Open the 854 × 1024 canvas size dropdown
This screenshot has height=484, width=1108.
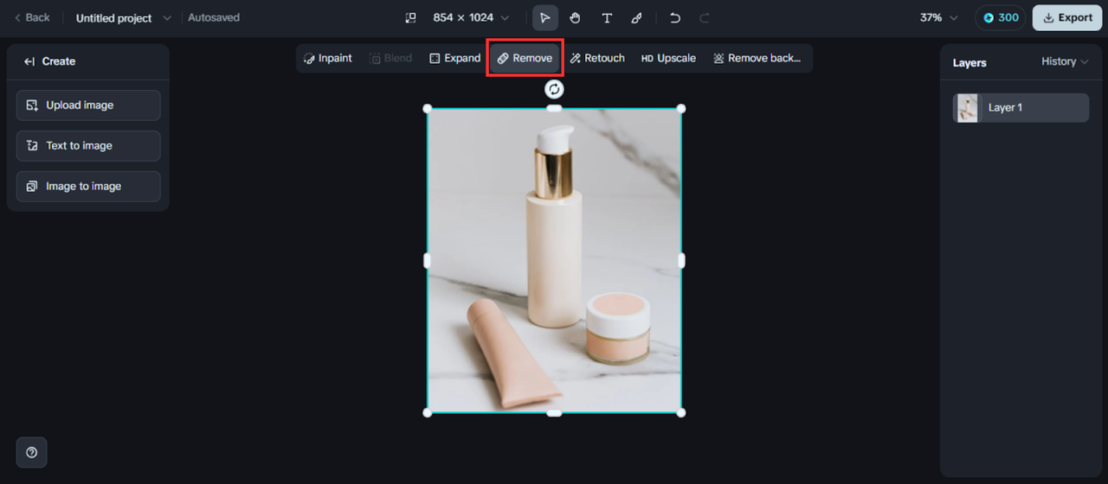pos(471,17)
